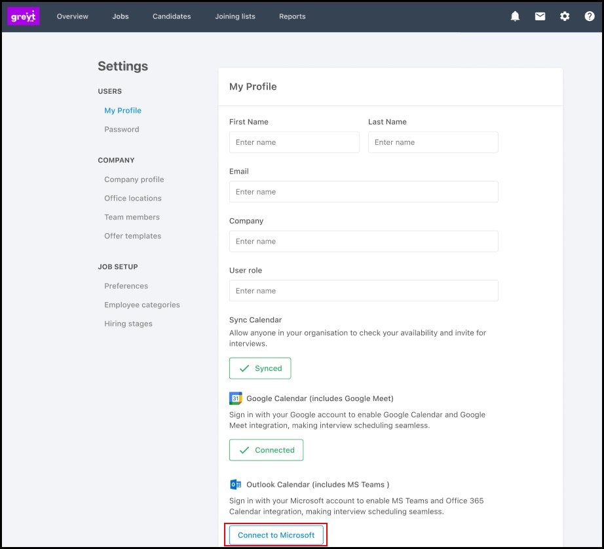604x549 pixels.
Task: Click Connect to Microsoft button
Action: 276,535
